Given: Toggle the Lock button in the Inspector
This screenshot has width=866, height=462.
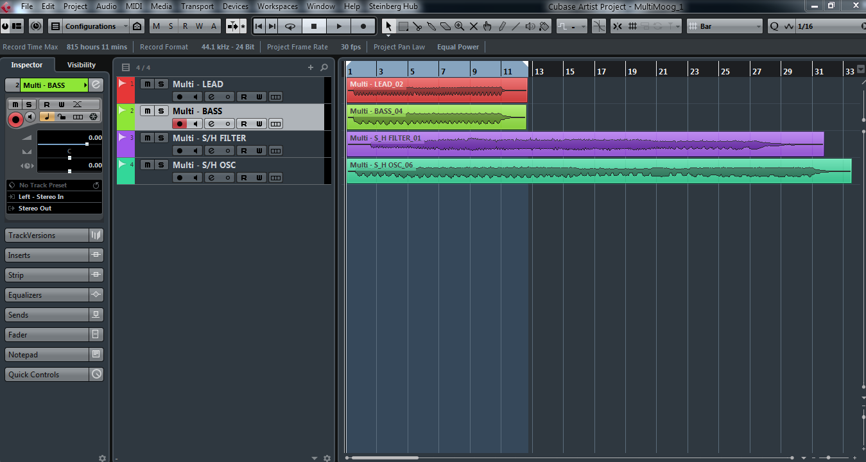Looking at the screenshot, I should tap(62, 117).
